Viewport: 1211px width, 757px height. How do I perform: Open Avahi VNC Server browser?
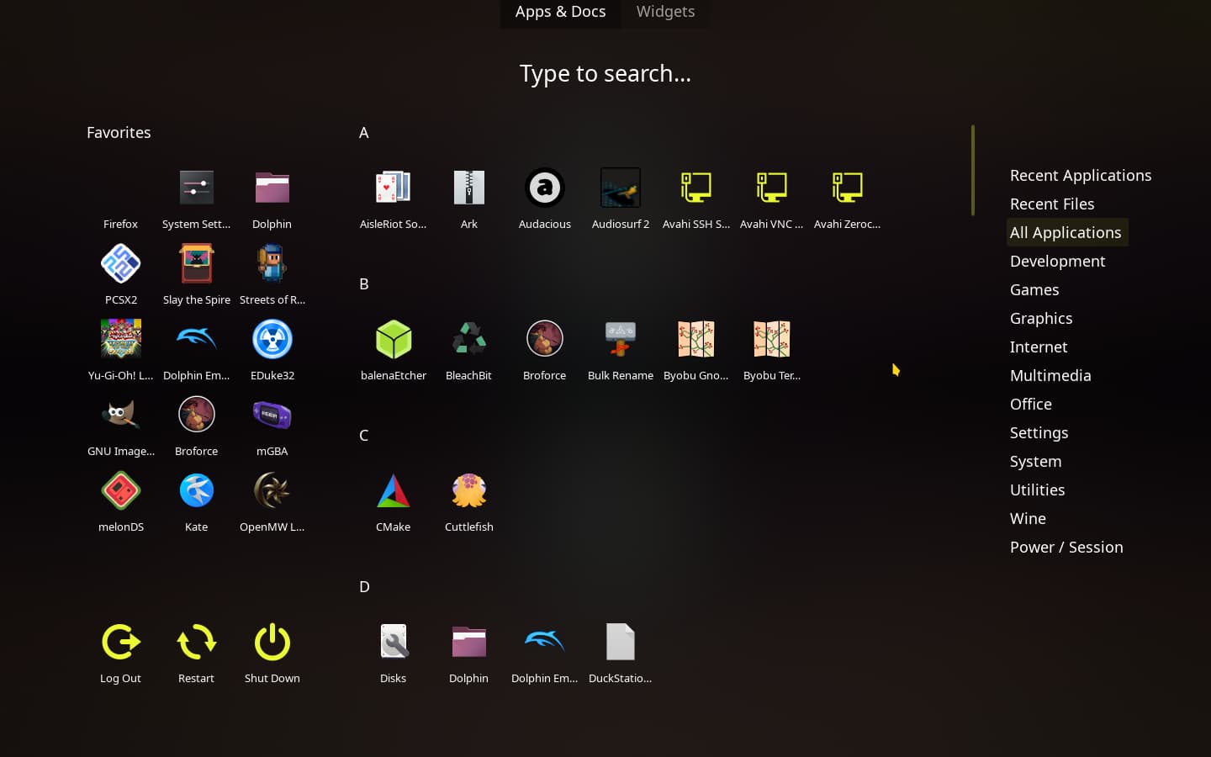771,199
